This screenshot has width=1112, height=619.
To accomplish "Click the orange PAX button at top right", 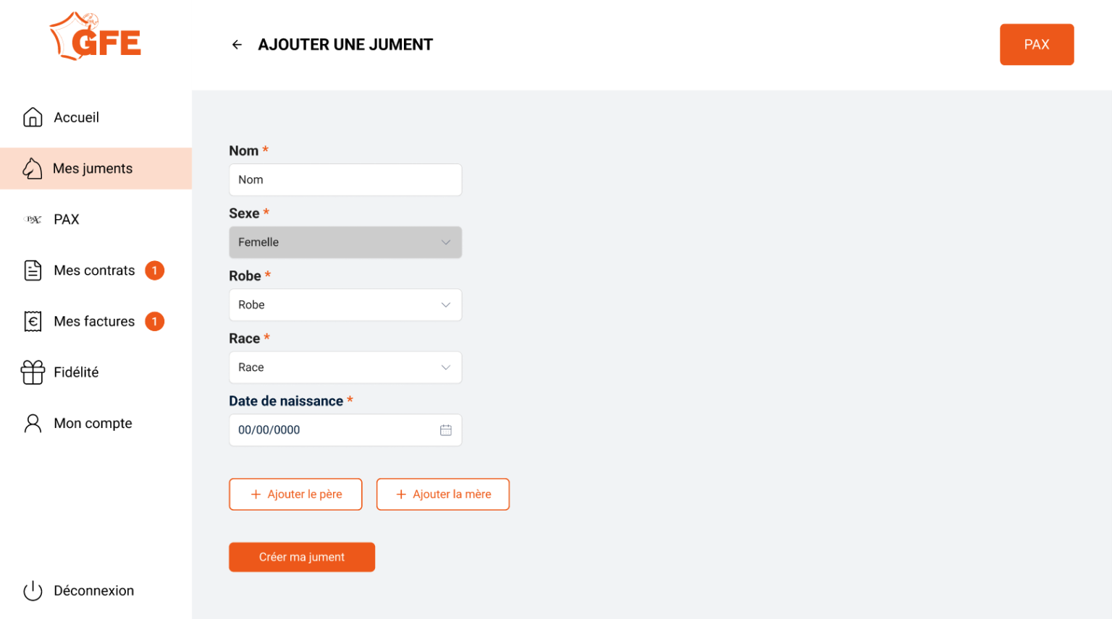I will [1036, 45].
